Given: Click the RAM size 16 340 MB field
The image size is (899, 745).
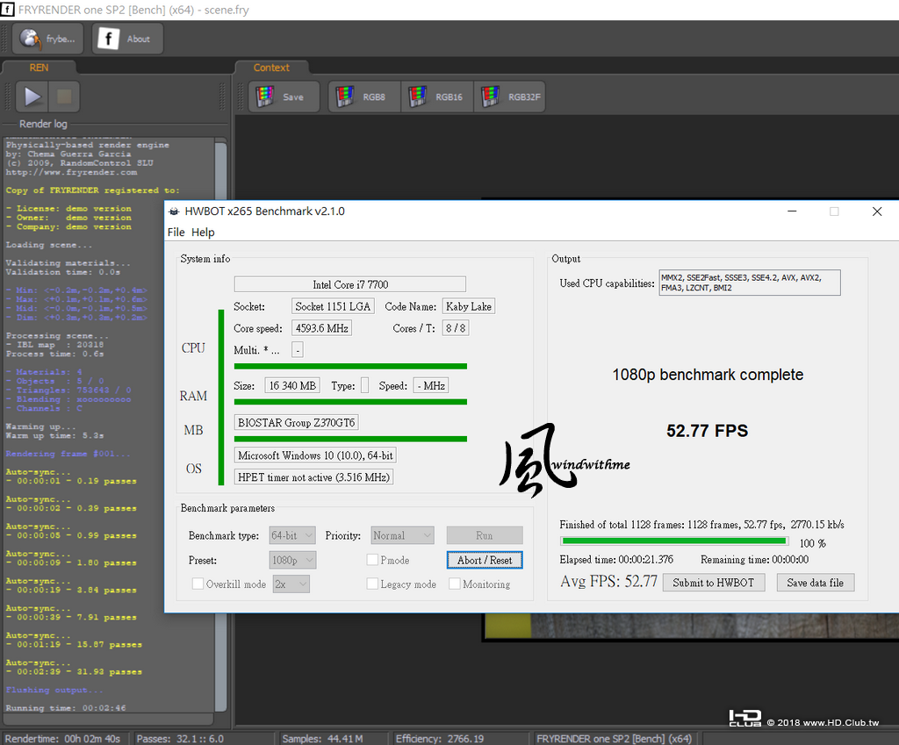Looking at the screenshot, I should pos(292,386).
